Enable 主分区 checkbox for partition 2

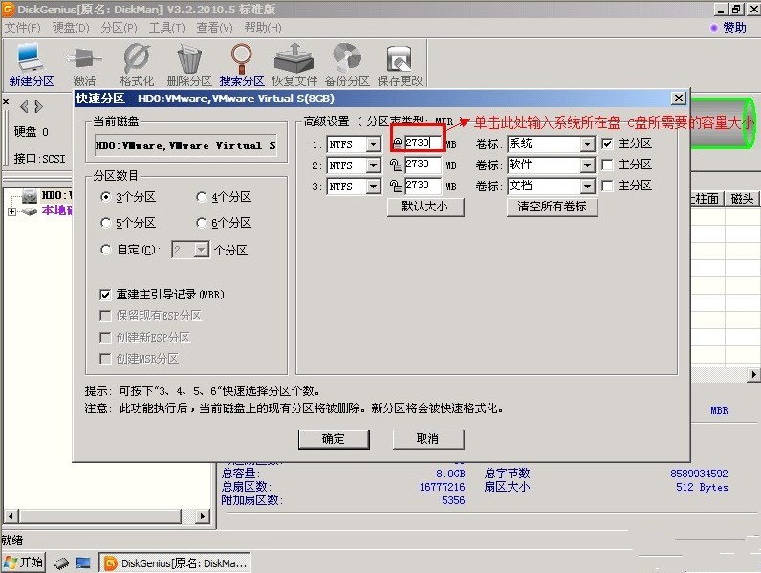[607, 165]
